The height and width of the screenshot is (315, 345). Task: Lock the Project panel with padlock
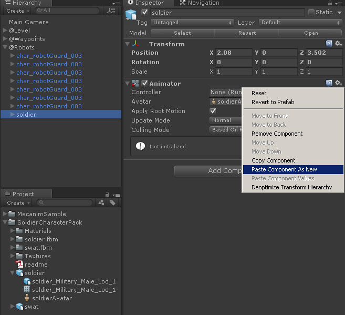(x=107, y=194)
